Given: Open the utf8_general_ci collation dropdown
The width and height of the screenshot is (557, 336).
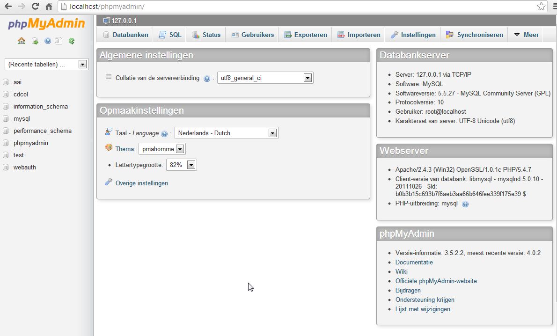Looking at the screenshot, I should coord(265,78).
